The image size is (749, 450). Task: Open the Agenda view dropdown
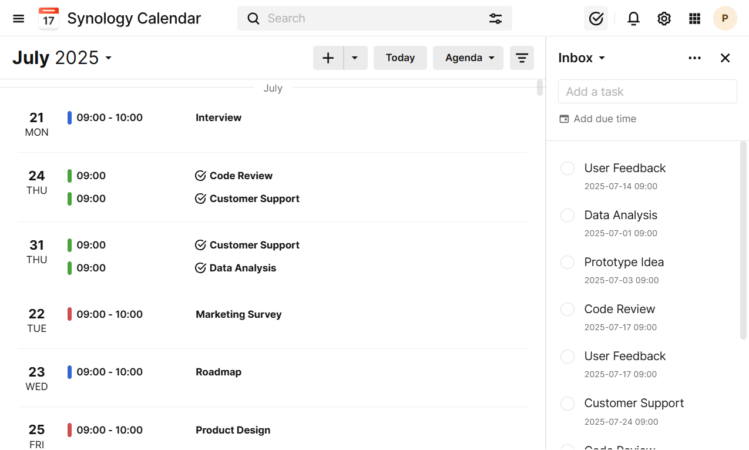(468, 58)
